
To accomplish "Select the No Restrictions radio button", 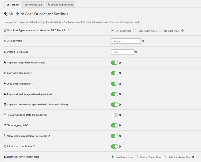I will point(112,157).
